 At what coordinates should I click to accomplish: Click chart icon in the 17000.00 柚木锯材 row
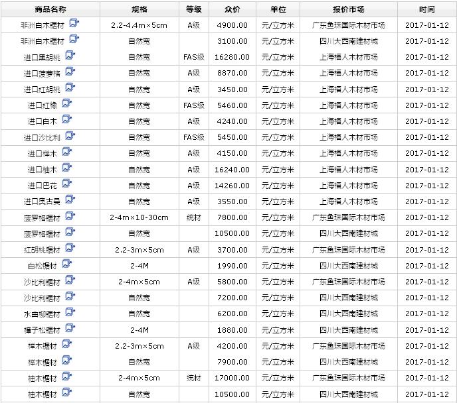(67, 377)
